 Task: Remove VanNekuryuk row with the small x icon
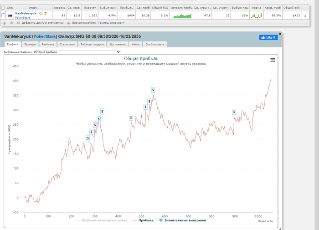[x=305, y=16]
